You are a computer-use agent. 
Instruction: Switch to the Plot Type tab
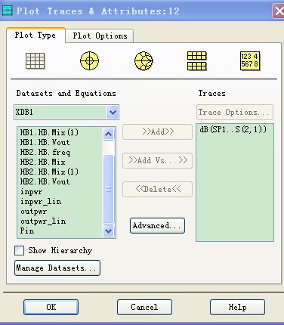[x=35, y=35]
